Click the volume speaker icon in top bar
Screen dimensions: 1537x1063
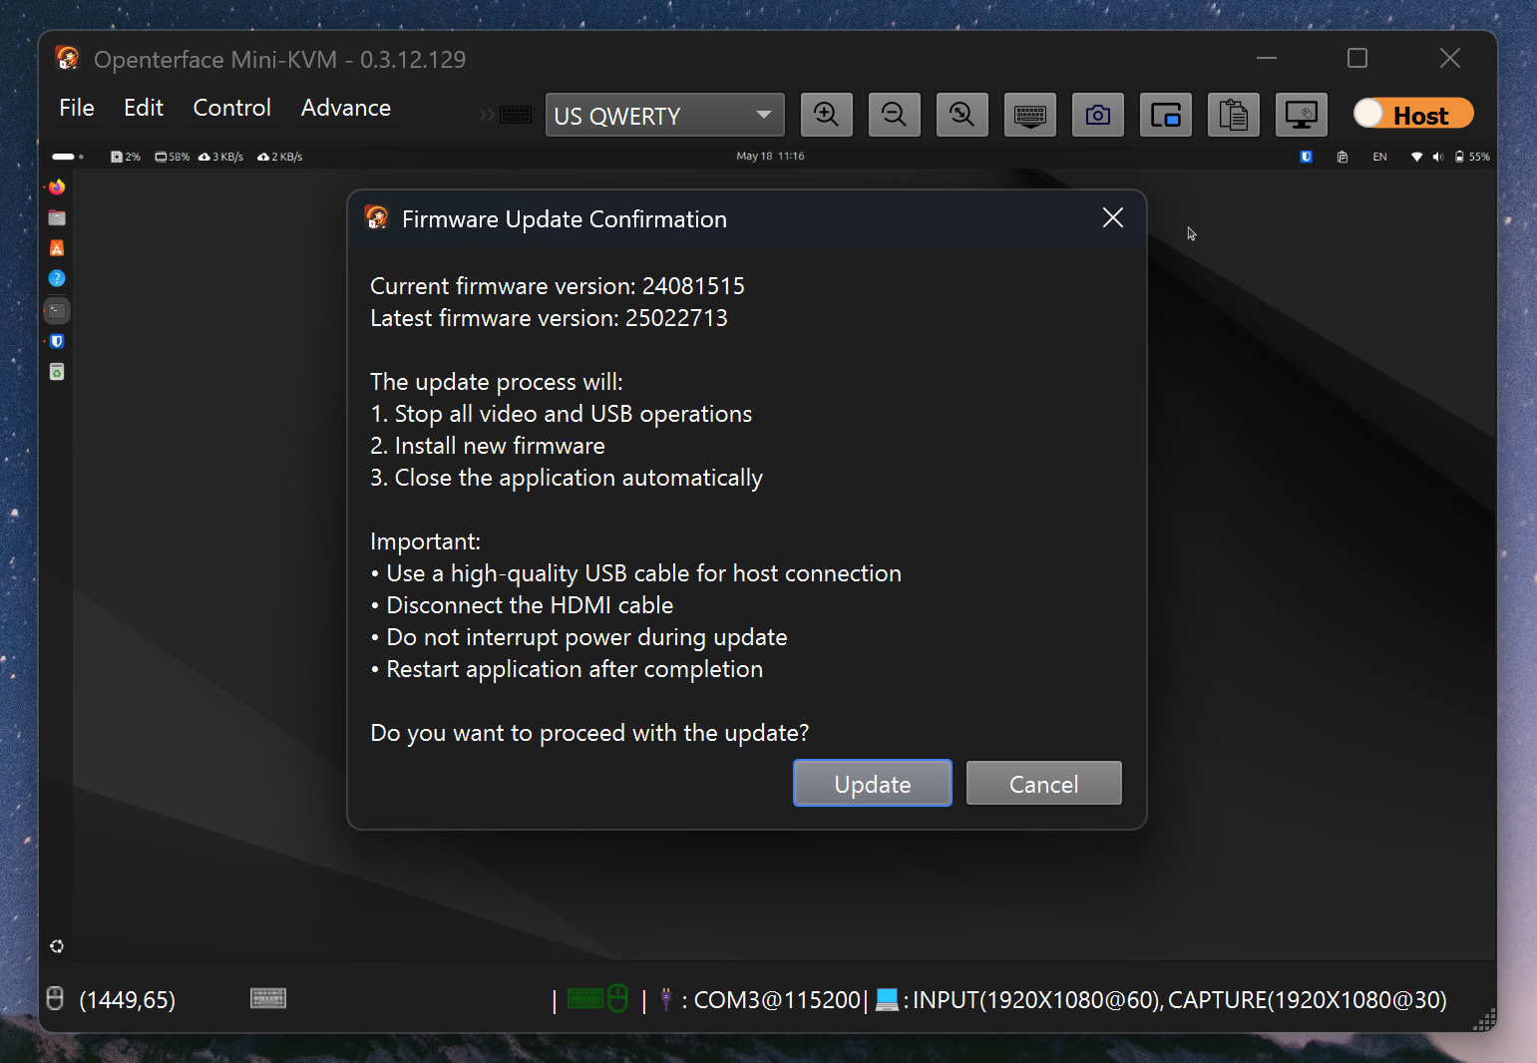(x=1437, y=157)
